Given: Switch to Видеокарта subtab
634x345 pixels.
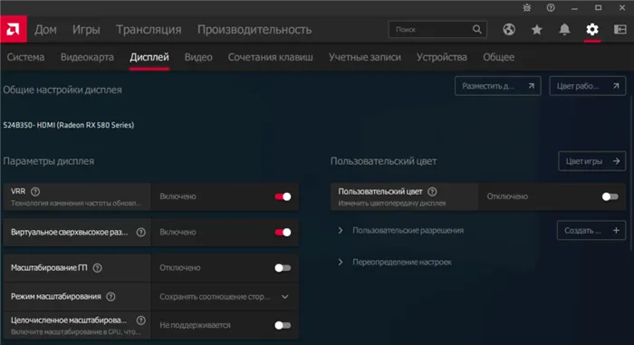Looking at the screenshot, I should (x=87, y=57).
